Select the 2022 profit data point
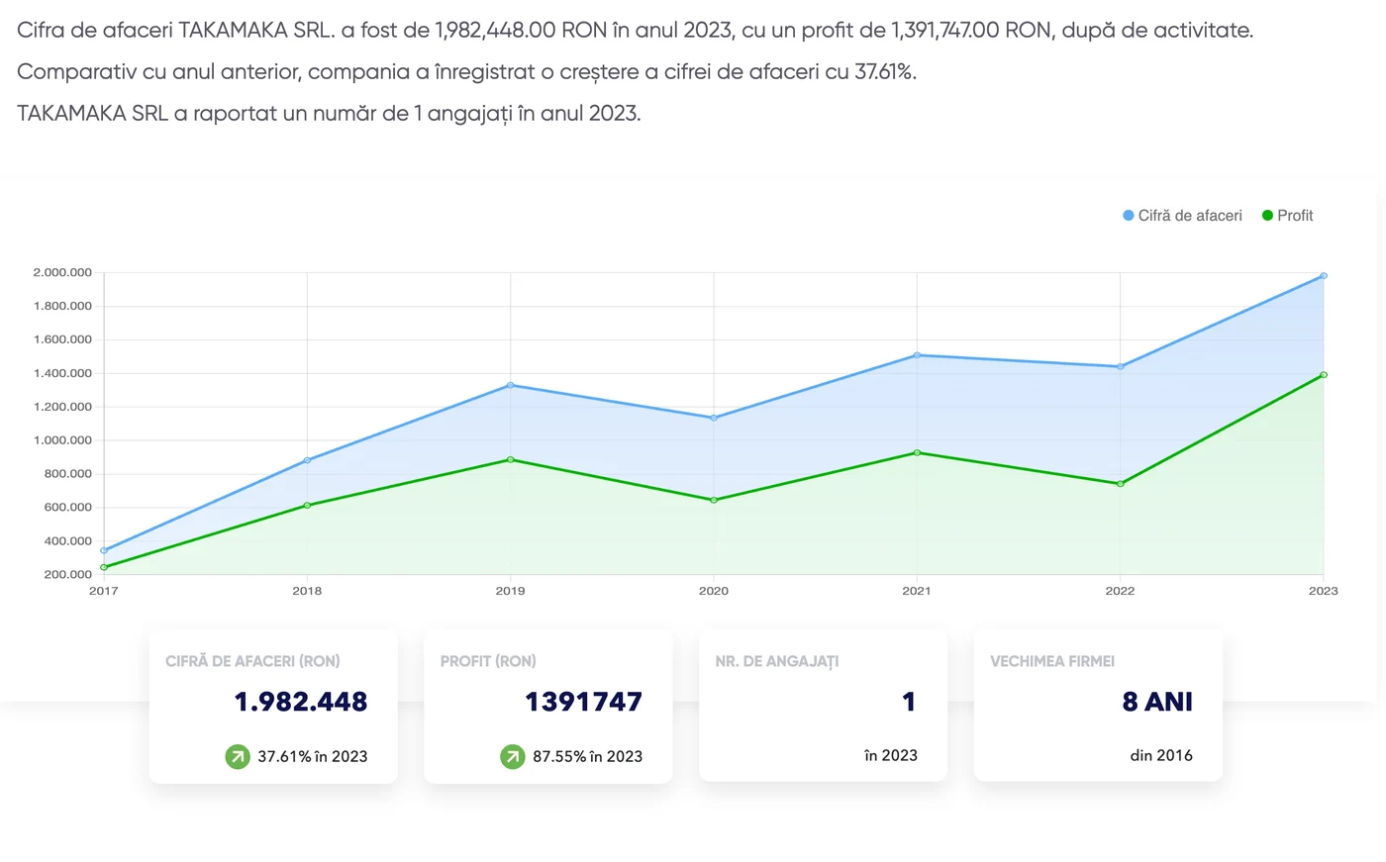Viewport: 1386px width, 862px height. (1121, 484)
